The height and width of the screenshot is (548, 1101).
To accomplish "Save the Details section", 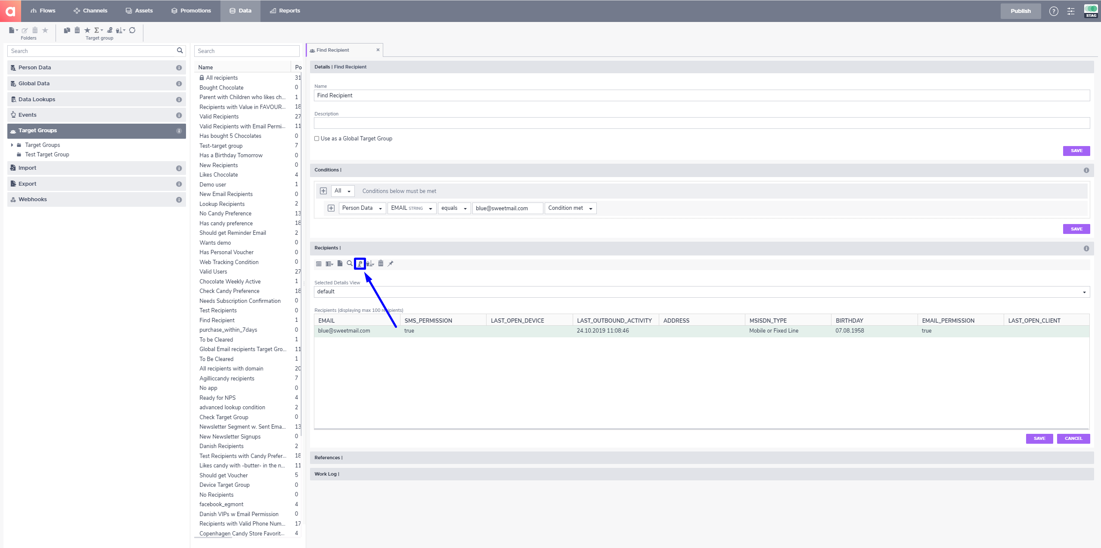I will click(1076, 151).
